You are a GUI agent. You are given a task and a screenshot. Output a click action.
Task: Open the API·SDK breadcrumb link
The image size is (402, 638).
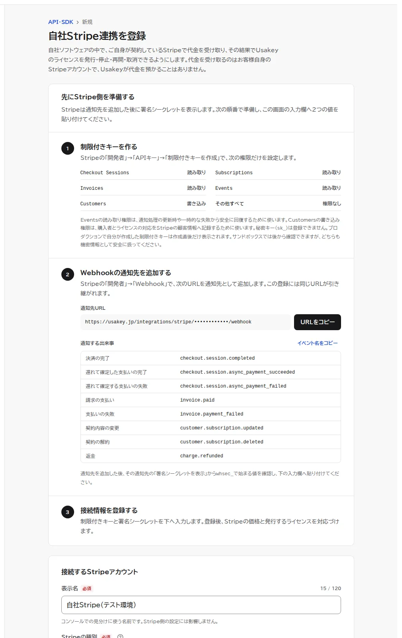click(x=61, y=22)
